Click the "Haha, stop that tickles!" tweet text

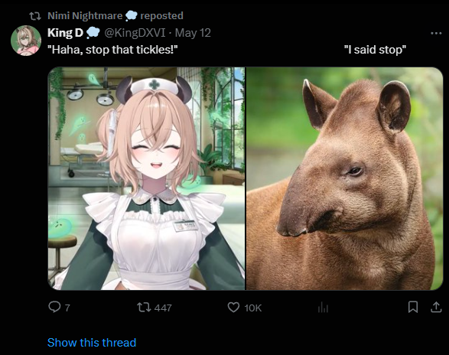click(x=112, y=50)
